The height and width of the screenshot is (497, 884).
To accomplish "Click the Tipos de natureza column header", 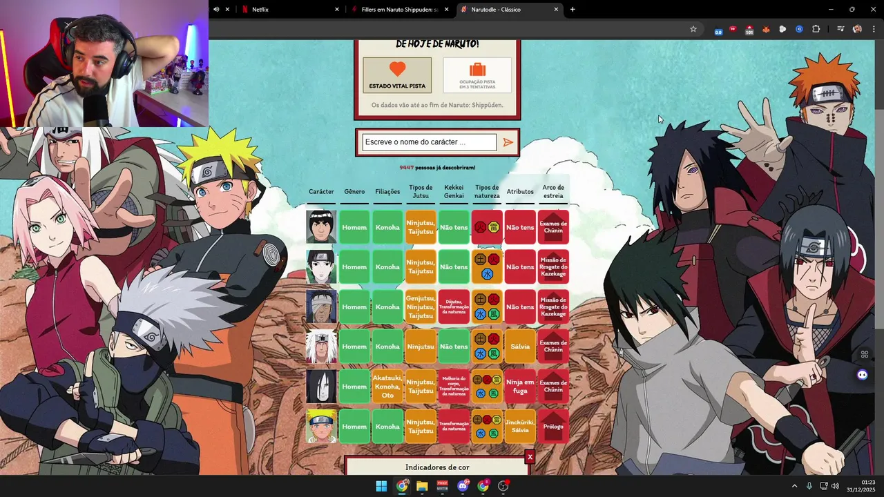I will tap(487, 191).
